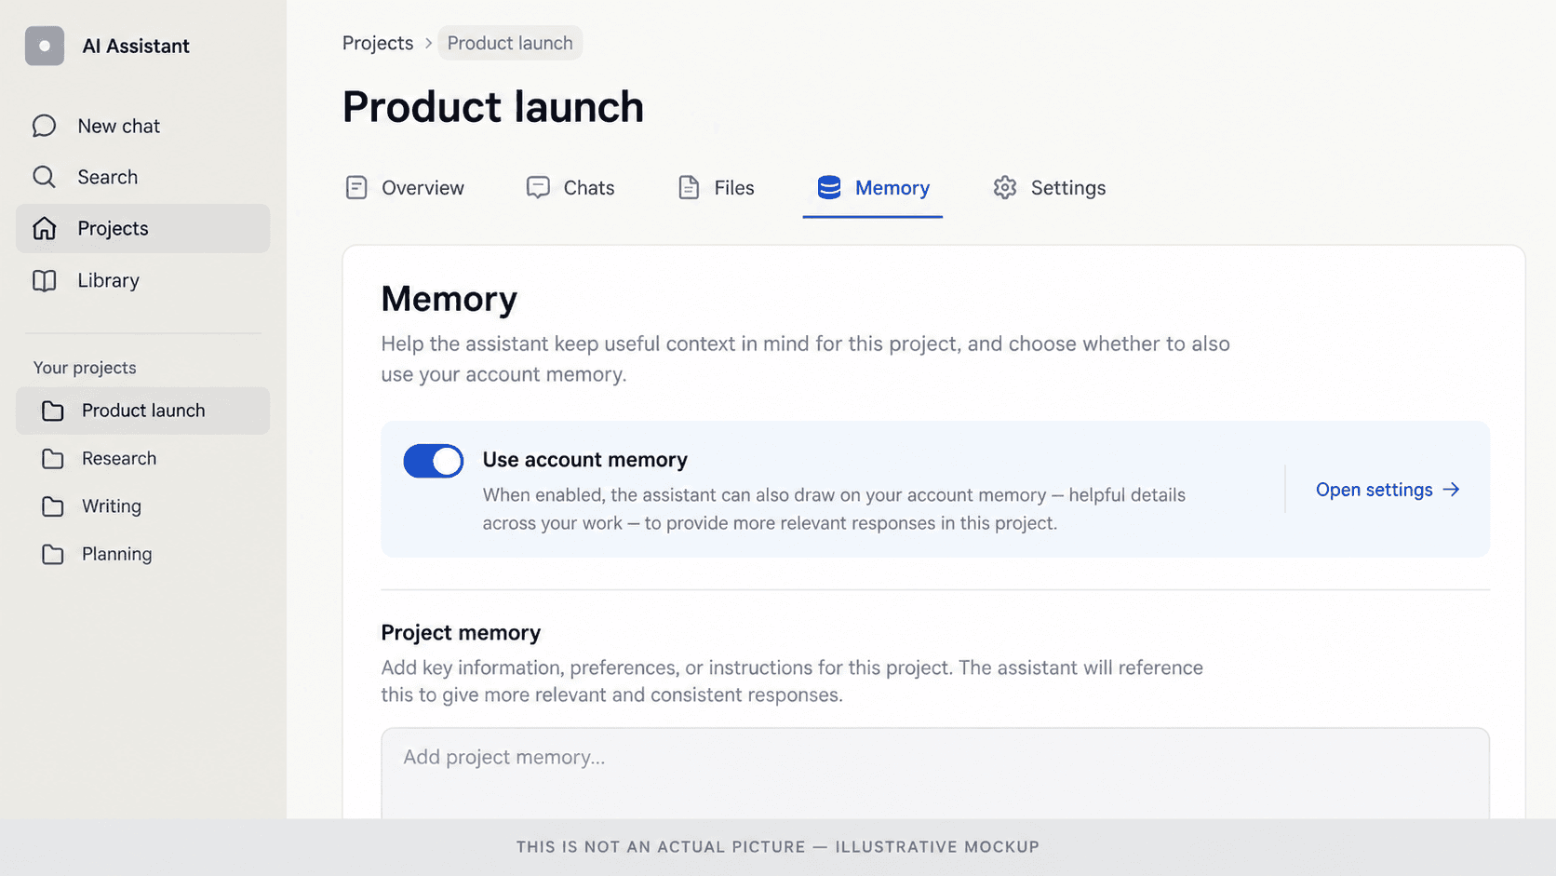
Task: Go to the Files tab
Action: coord(716,188)
